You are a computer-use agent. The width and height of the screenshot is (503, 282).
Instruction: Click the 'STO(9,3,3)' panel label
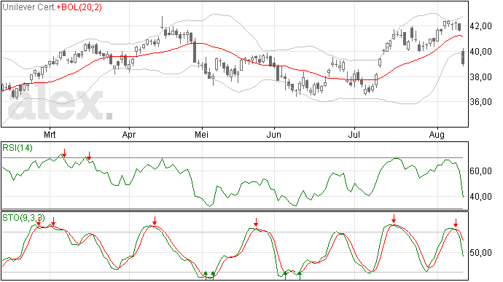point(24,218)
